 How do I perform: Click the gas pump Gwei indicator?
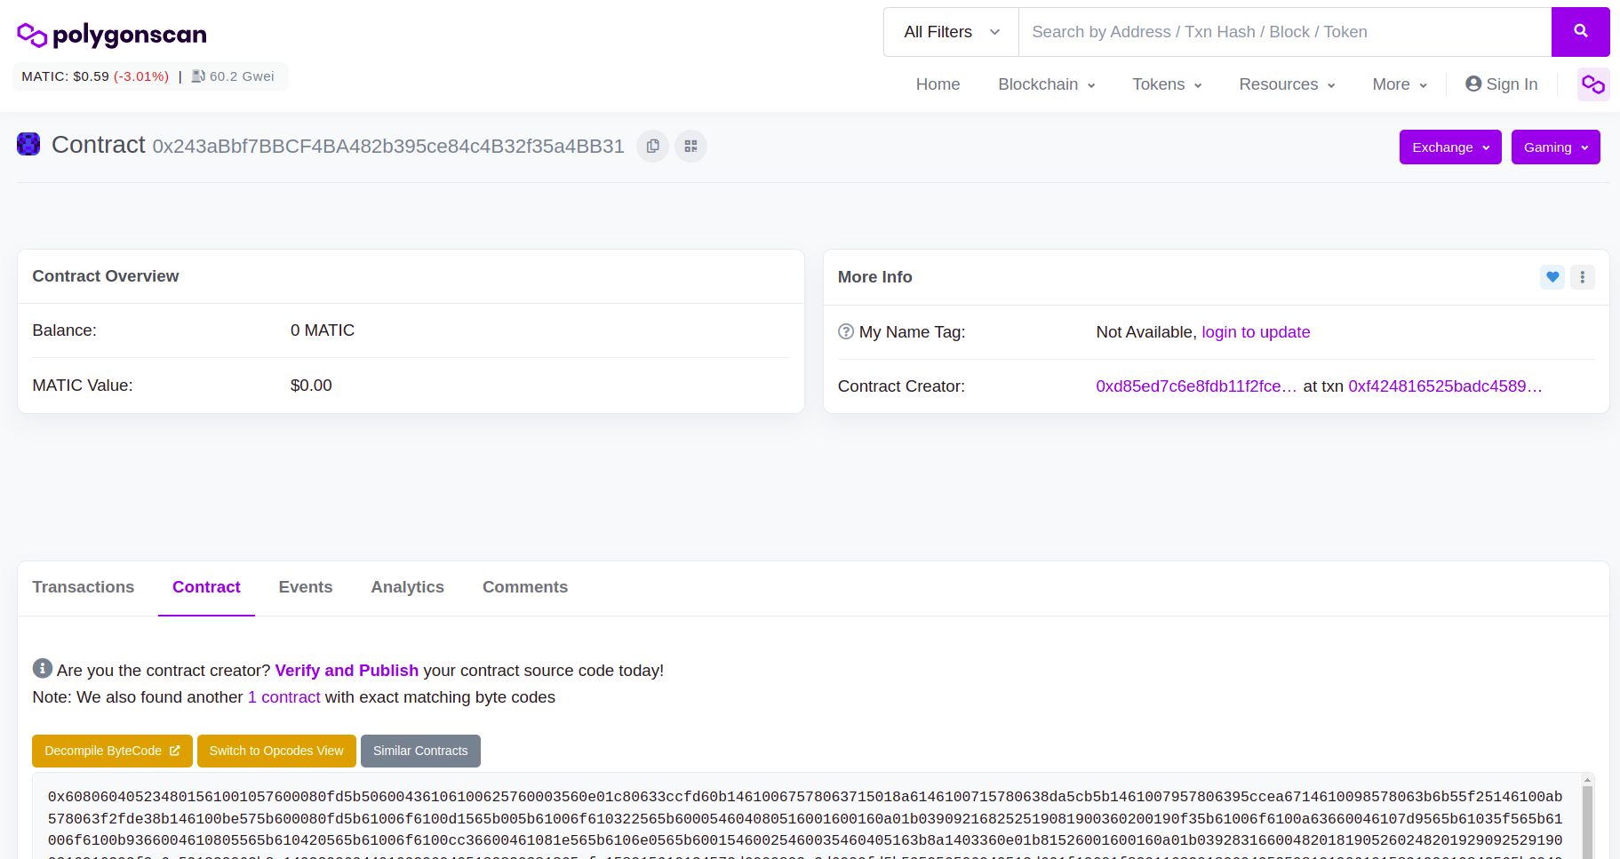click(x=233, y=76)
